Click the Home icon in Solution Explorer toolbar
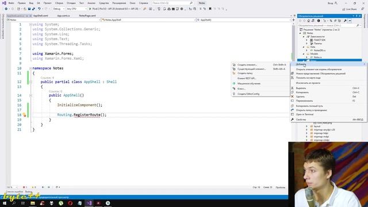This screenshot has height=207, width=368. point(309,21)
